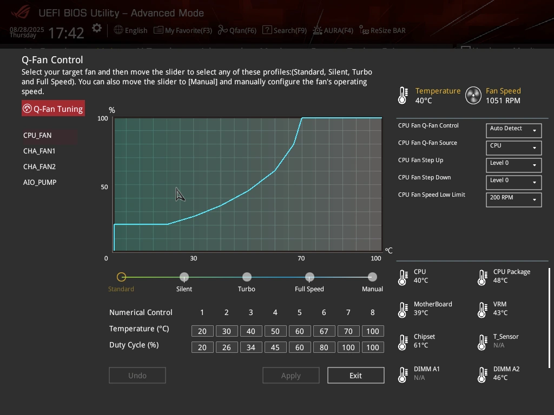Open AURA(F4) lighting settings

coord(333,30)
